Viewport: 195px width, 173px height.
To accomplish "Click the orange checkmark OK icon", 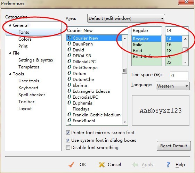I will [x=71, y=165].
